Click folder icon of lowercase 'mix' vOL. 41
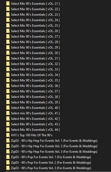The height and width of the screenshot is (172, 111). 8,113
